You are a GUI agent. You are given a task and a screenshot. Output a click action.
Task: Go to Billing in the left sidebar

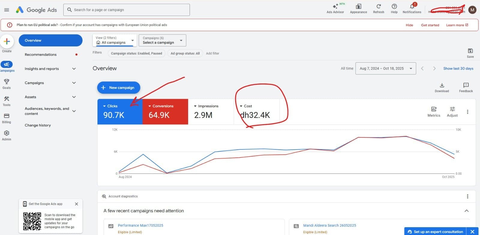pos(7,116)
